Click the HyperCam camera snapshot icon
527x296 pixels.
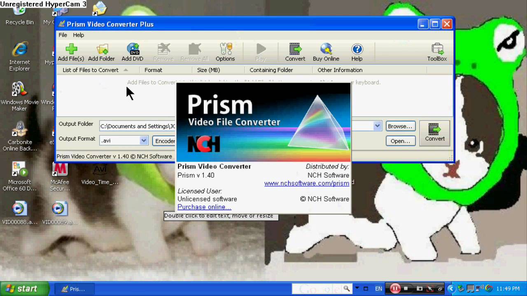click(x=420, y=289)
